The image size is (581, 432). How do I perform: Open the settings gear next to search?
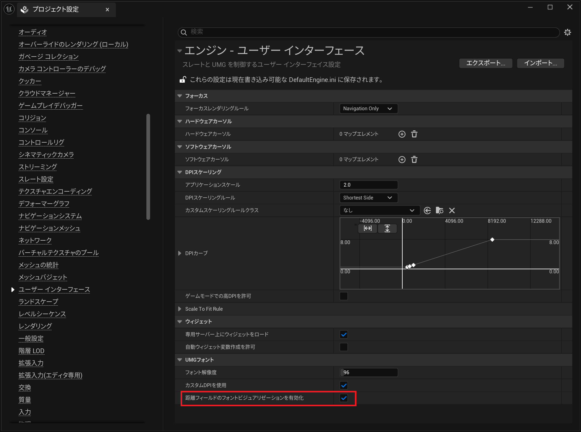(x=567, y=32)
